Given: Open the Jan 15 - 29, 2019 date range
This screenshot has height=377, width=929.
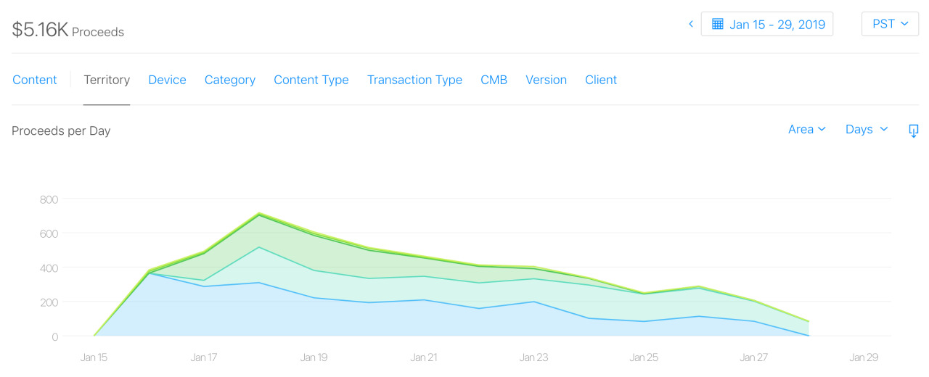Looking at the screenshot, I should click(766, 24).
